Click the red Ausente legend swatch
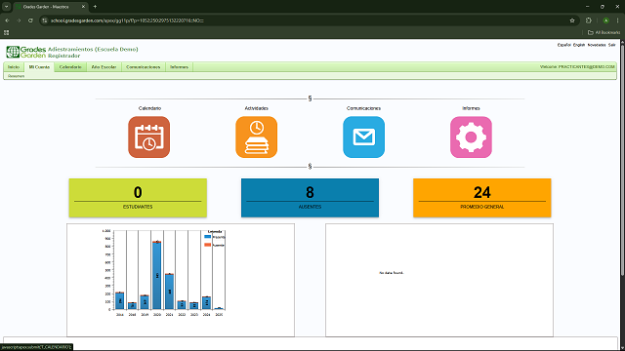This screenshot has width=625, height=351. click(207, 245)
